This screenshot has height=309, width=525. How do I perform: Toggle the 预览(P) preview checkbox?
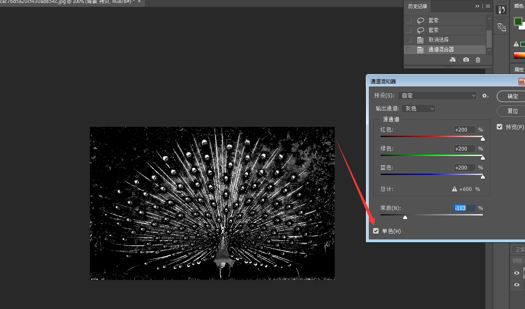[x=500, y=127]
